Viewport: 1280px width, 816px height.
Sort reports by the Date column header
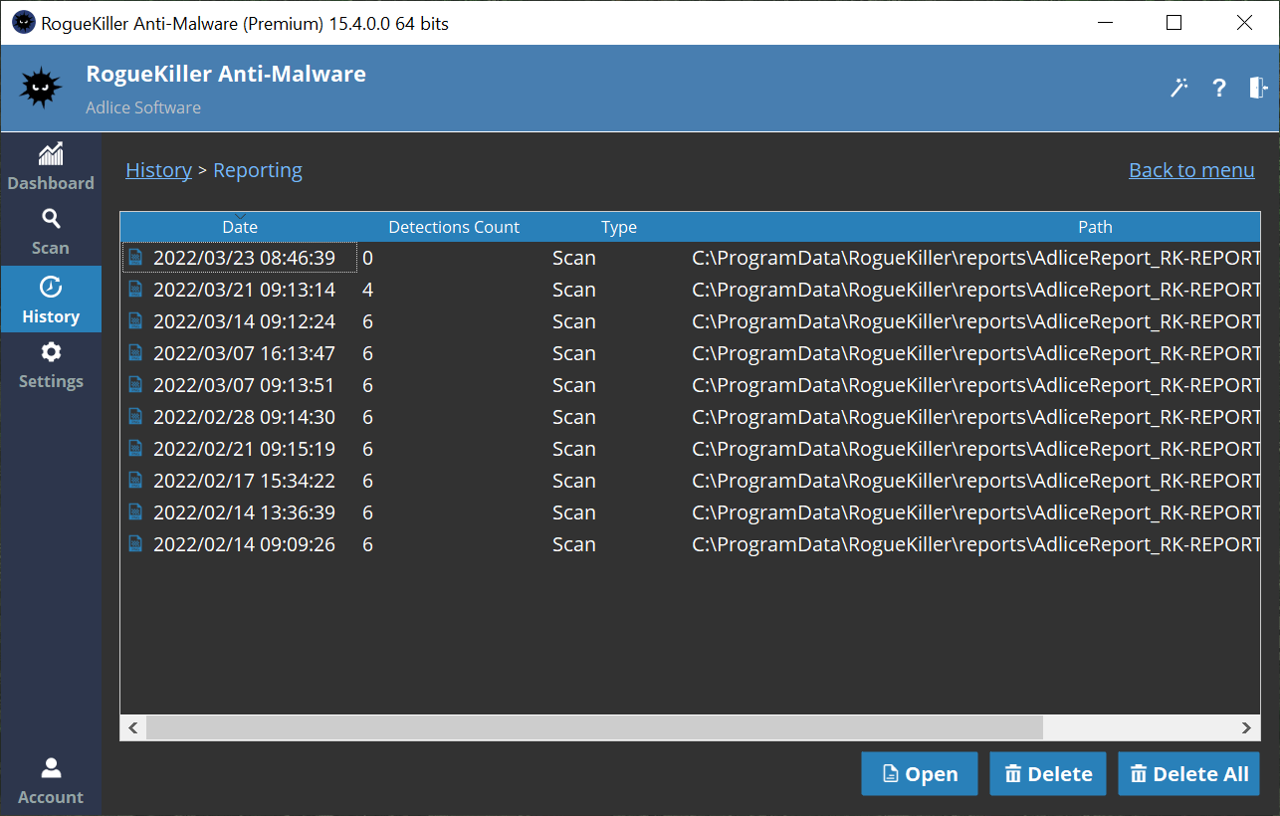240,227
